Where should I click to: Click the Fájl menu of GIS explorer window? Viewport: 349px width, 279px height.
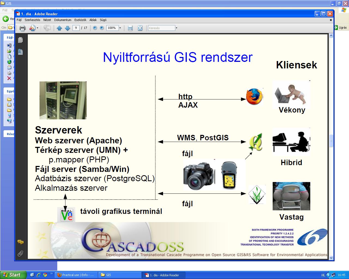[x=5, y=10]
